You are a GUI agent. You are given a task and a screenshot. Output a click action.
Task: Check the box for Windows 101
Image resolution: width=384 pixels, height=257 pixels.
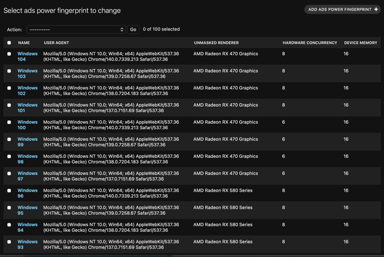tap(9, 105)
